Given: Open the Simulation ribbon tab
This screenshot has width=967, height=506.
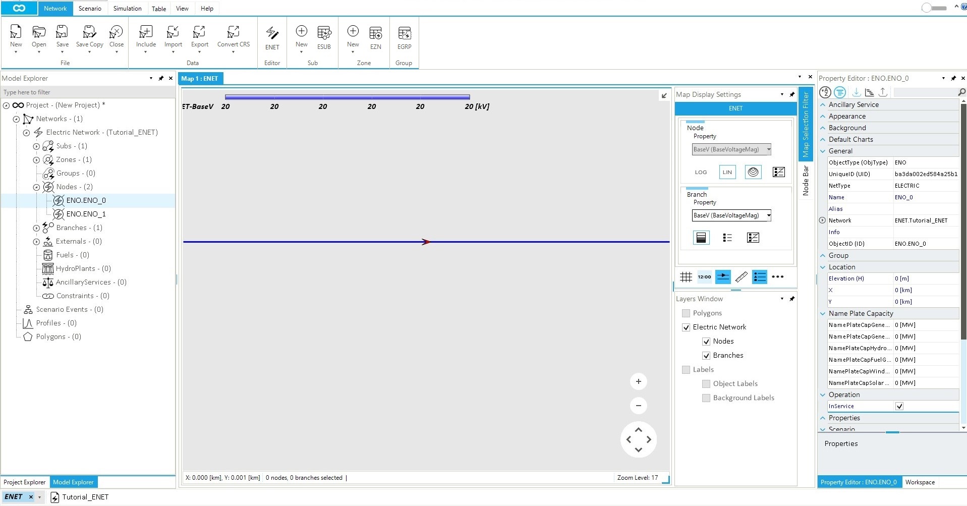Looking at the screenshot, I should [127, 9].
